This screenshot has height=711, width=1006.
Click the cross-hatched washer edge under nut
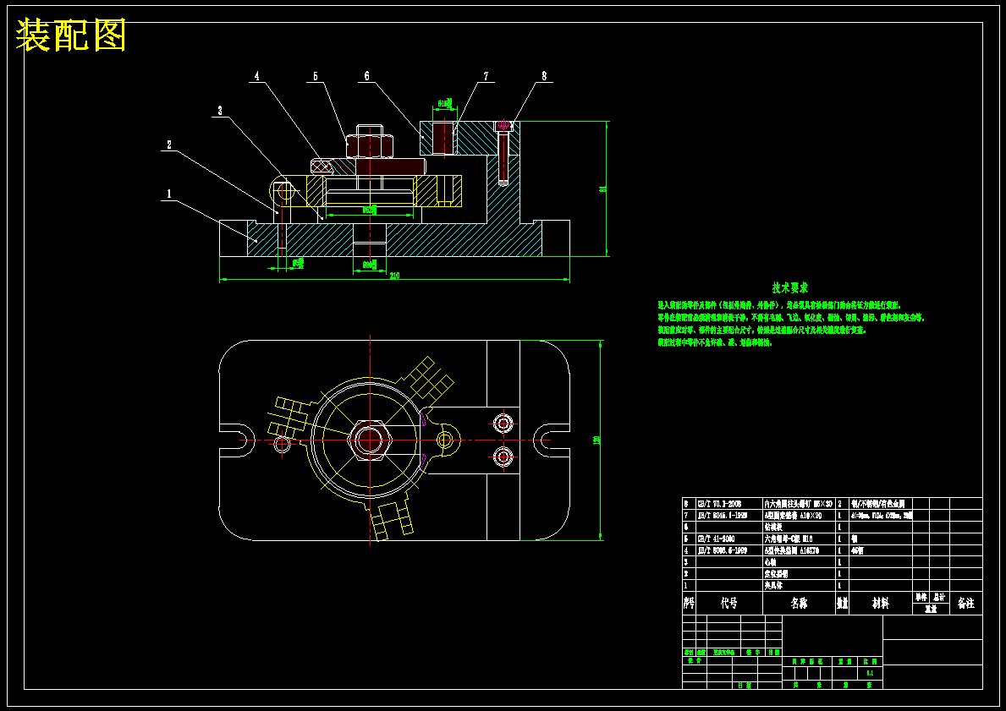322,167
